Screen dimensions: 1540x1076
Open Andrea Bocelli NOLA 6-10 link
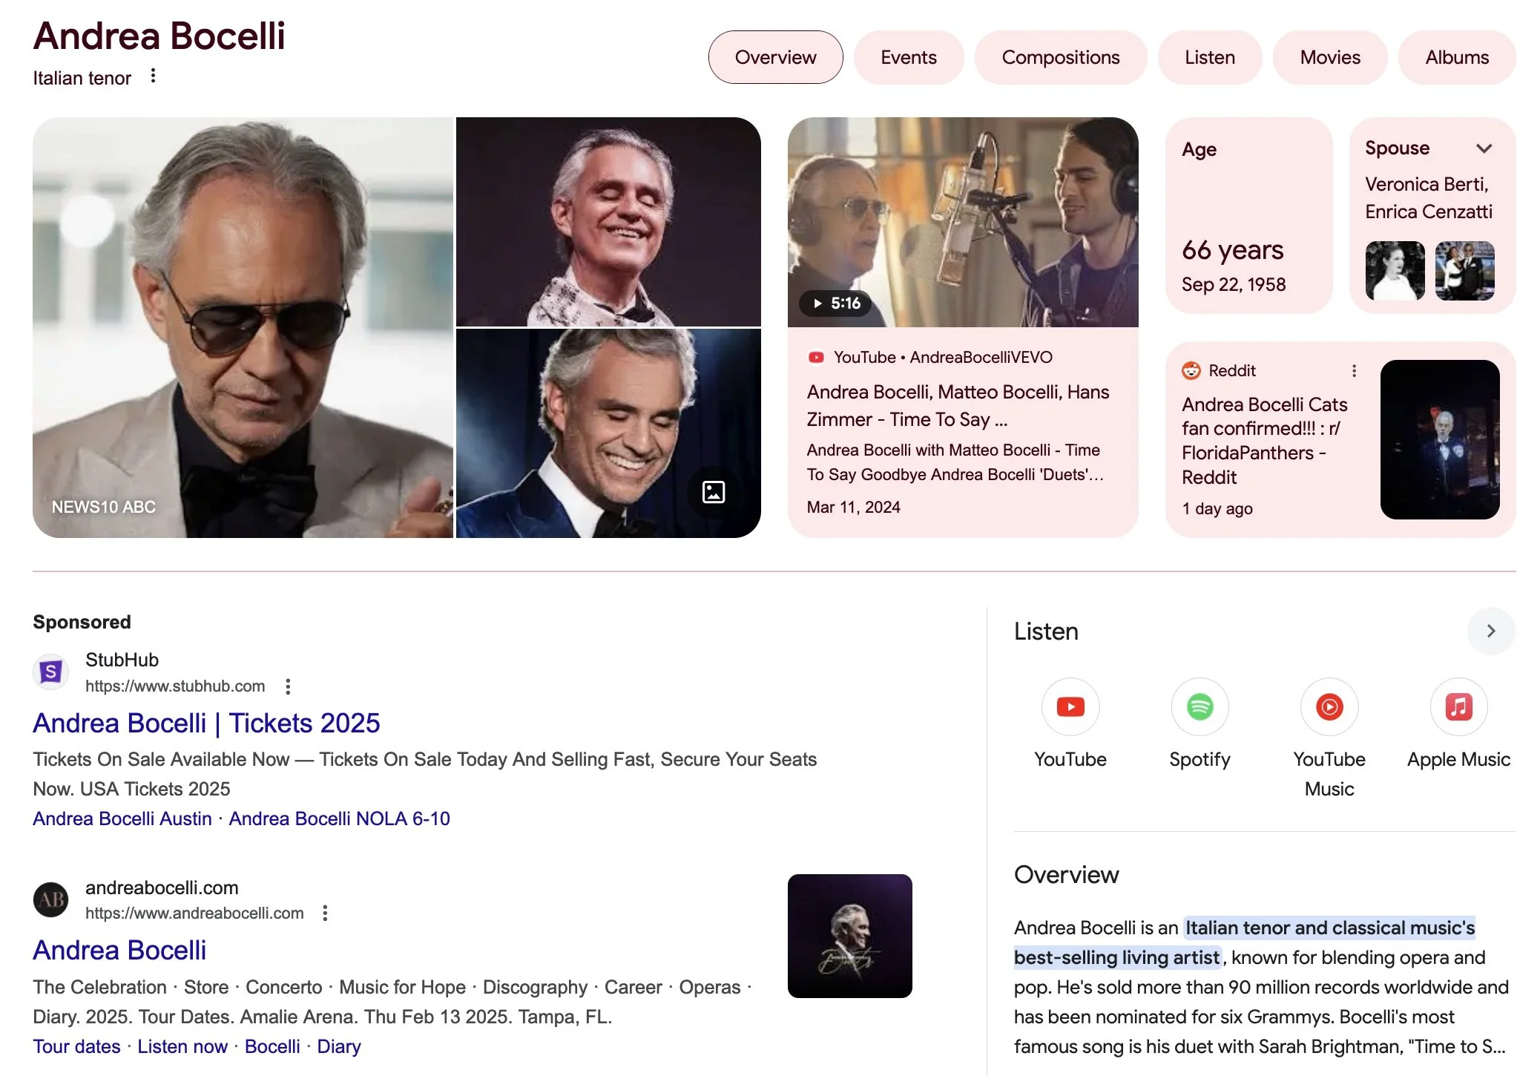pyautogui.click(x=339, y=819)
